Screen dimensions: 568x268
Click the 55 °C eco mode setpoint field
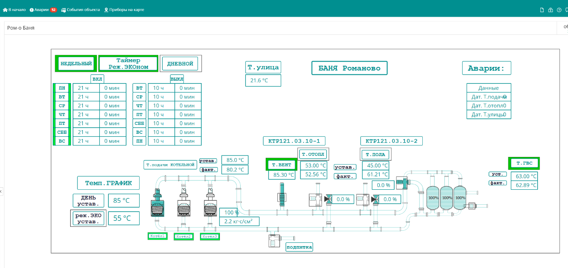(x=123, y=218)
